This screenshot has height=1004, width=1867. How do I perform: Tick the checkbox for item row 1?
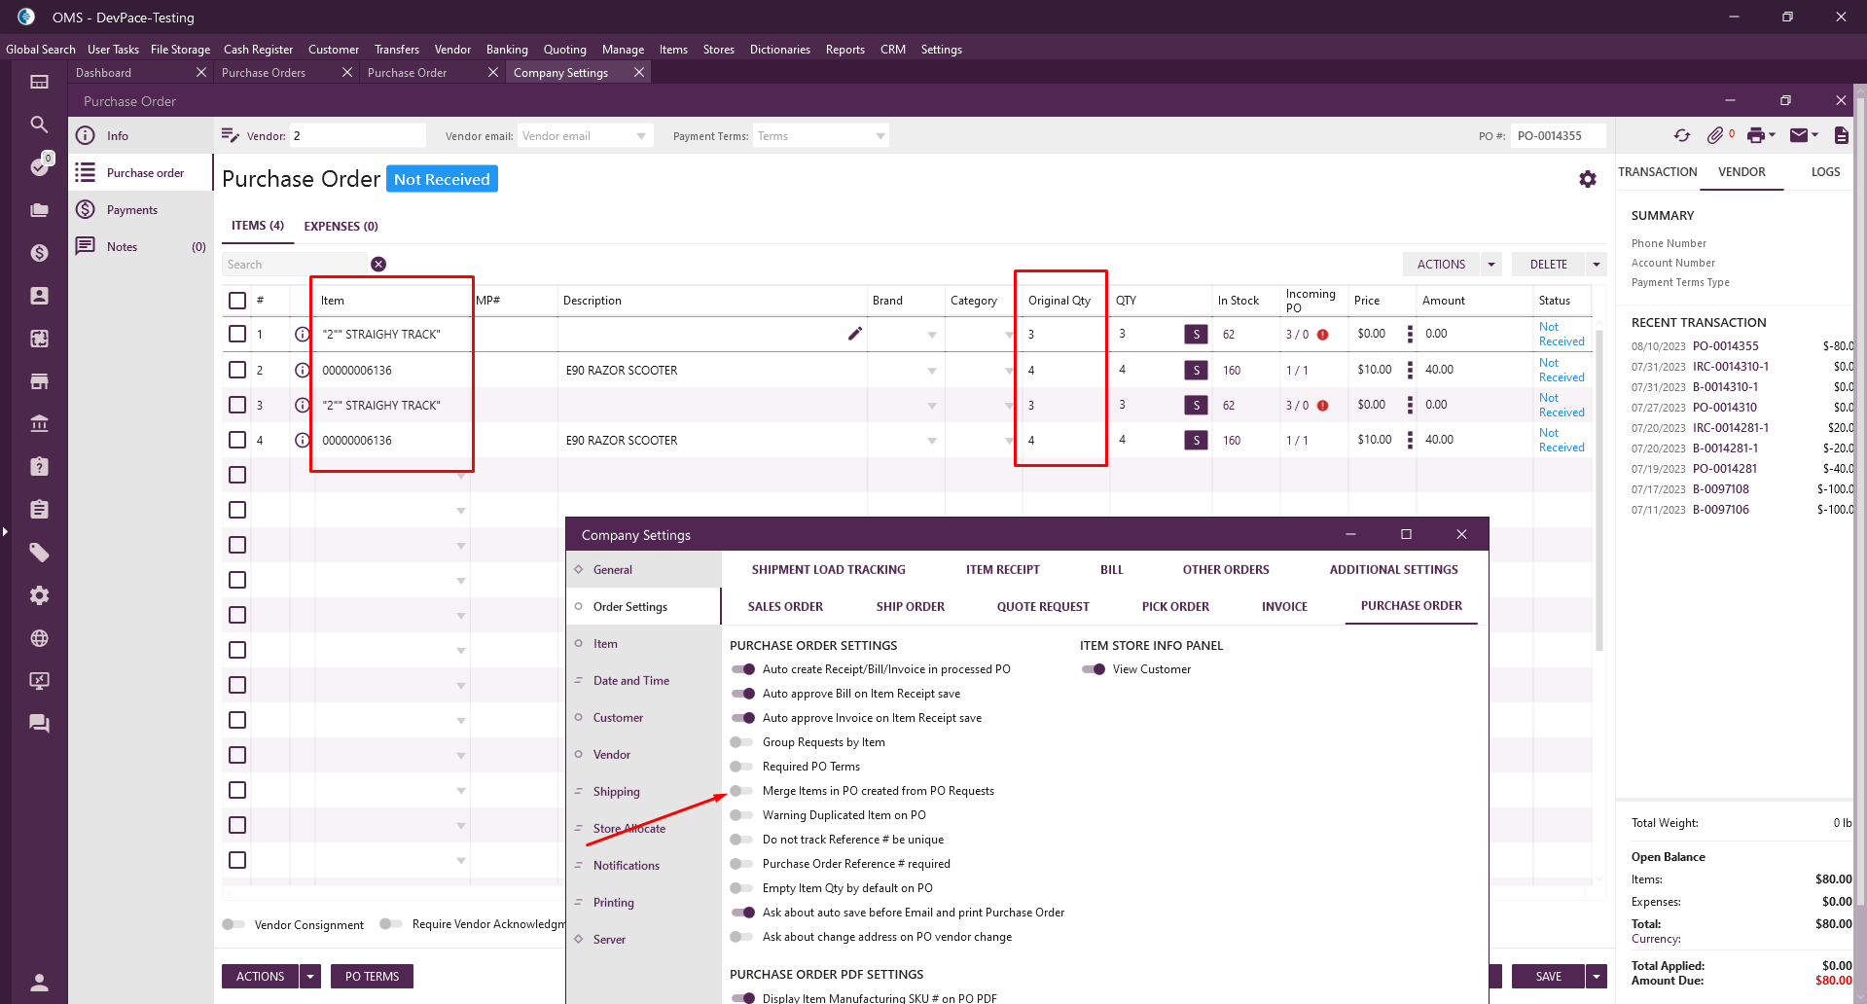pyautogui.click(x=237, y=335)
